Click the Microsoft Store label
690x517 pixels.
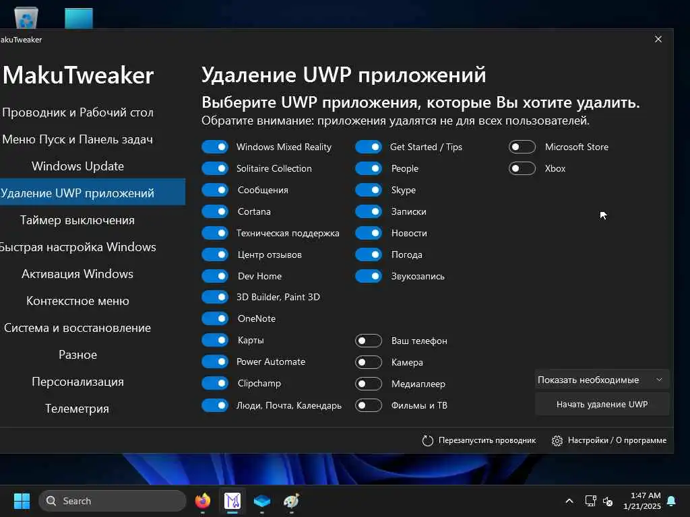tap(577, 147)
